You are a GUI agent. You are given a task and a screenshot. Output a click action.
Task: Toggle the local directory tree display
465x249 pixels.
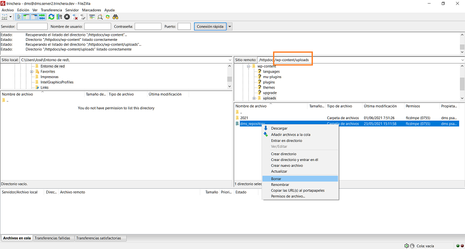coord(26,17)
